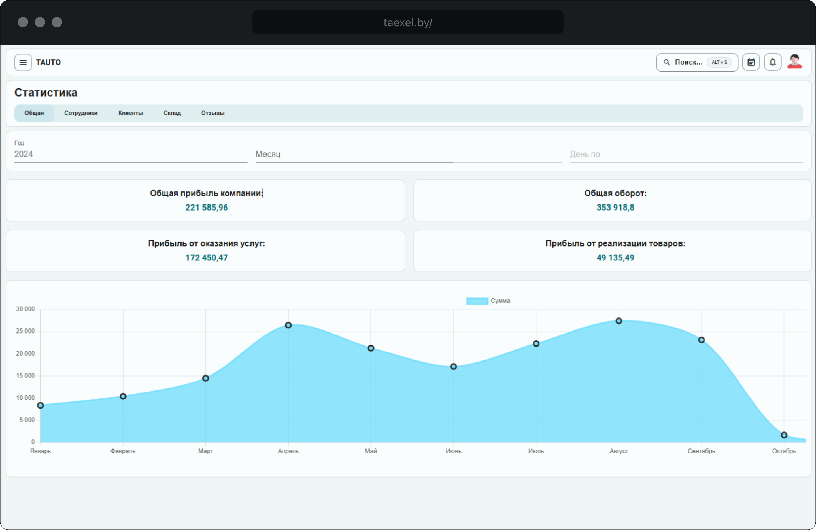Click the Апрель data point on chart
Viewport: 816px width, 530px height.
pyautogui.click(x=288, y=325)
